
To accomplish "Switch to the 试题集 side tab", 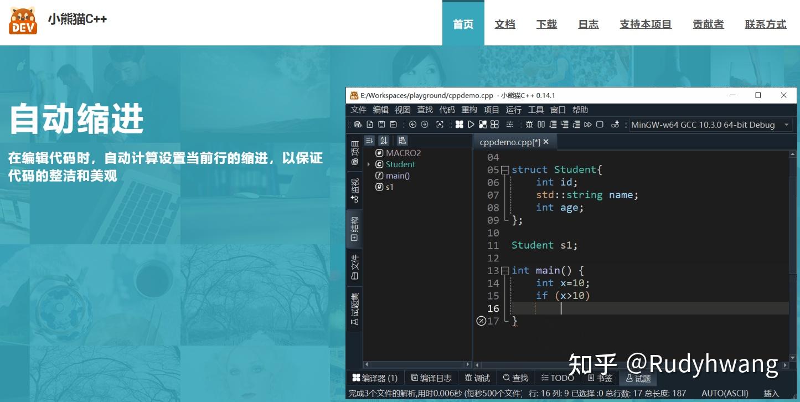I will point(354,308).
